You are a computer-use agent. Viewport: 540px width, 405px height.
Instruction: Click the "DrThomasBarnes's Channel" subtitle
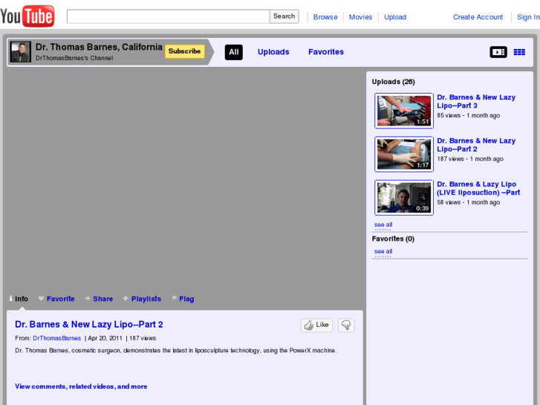pos(74,58)
